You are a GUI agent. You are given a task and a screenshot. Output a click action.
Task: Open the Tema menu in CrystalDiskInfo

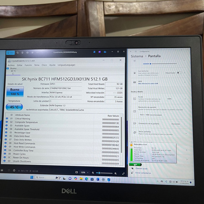tap(37, 65)
